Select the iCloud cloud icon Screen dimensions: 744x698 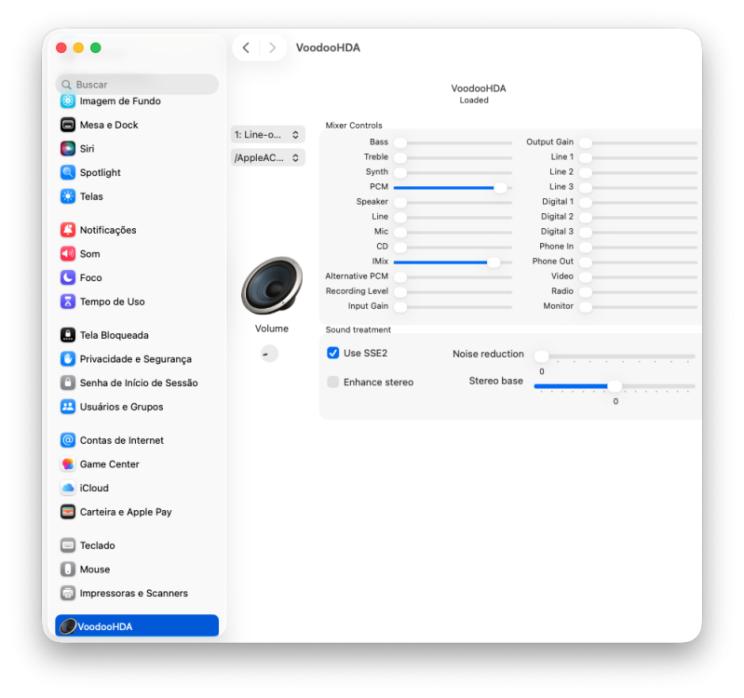(x=68, y=488)
